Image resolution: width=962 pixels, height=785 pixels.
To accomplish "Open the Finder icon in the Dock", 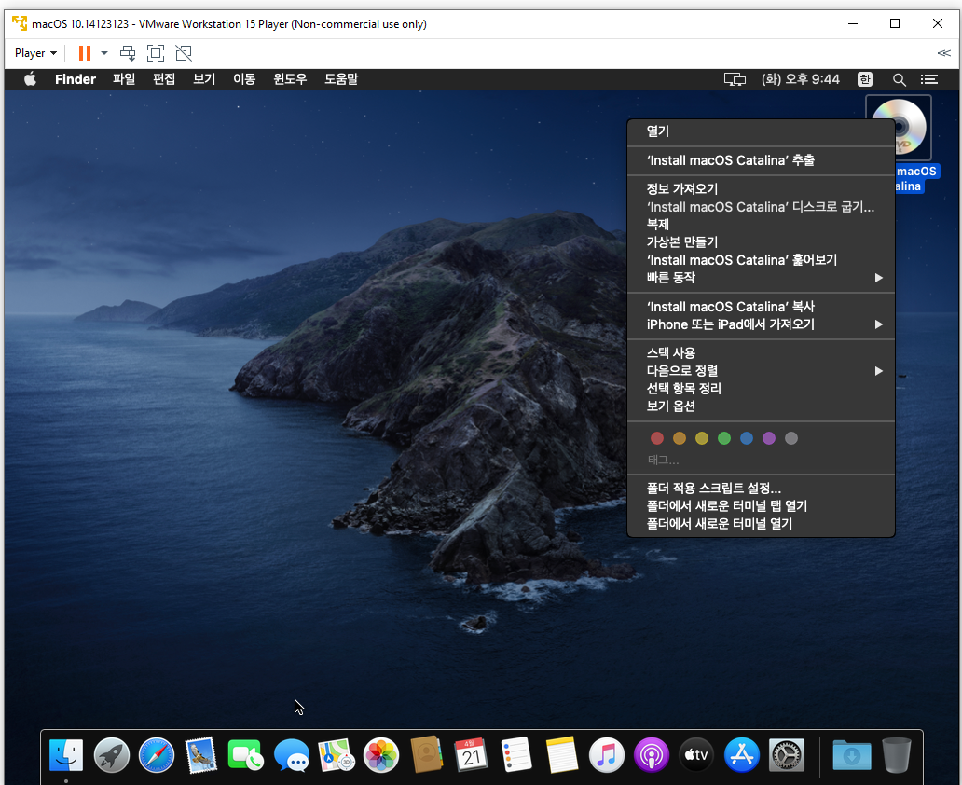I will pos(65,755).
